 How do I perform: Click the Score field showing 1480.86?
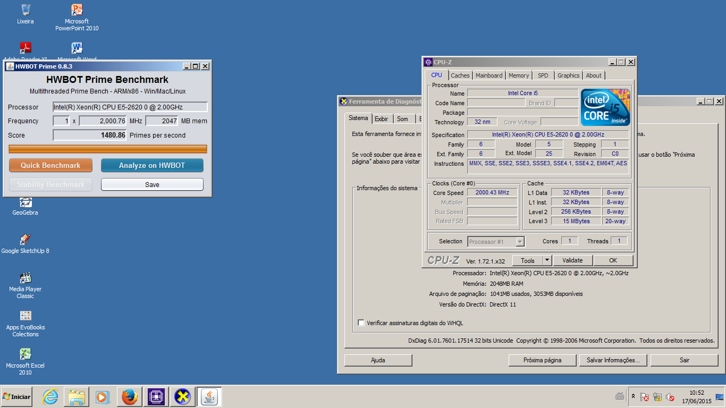pyautogui.click(x=90, y=135)
